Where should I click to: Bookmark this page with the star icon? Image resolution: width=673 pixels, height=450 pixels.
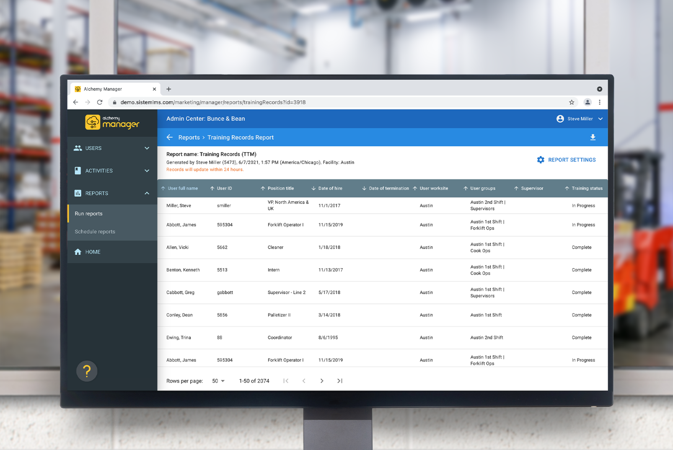(572, 102)
